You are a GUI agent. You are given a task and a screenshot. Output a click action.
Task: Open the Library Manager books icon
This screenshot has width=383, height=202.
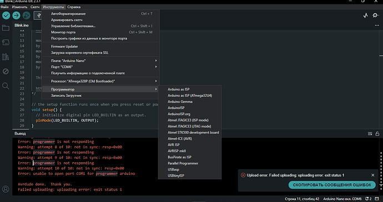click(6, 57)
